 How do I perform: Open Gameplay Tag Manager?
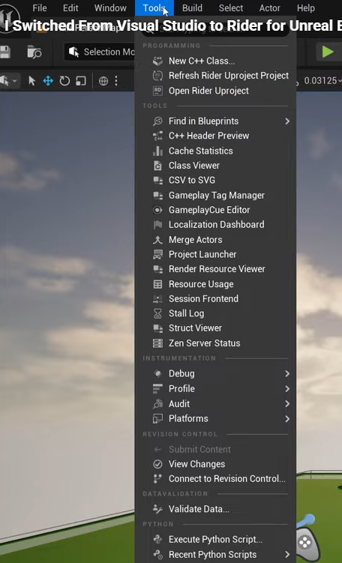215,196
